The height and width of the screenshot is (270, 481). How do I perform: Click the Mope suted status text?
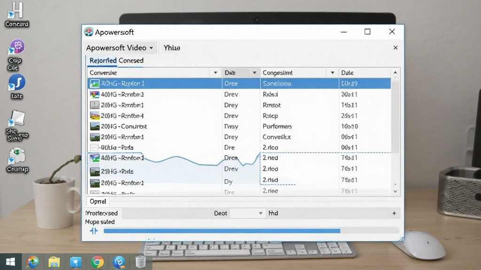(100, 222)
